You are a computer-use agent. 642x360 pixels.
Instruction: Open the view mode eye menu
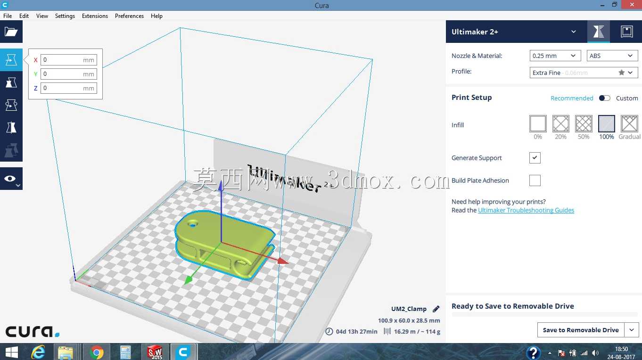click(11, 179)
